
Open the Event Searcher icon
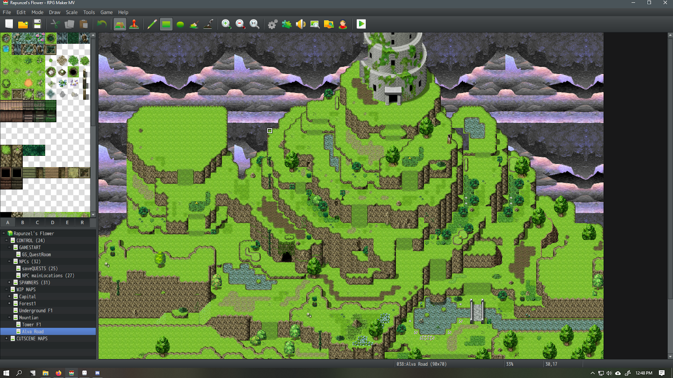click(x=315, y=24)
